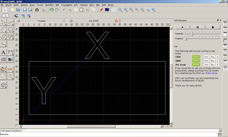
Task: Click the Paste clipboard icon
Action: [81, 10]
